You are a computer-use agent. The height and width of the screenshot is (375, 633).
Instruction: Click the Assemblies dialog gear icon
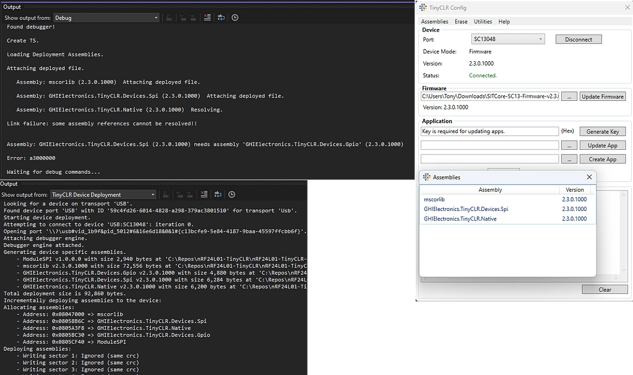point(426,177)
